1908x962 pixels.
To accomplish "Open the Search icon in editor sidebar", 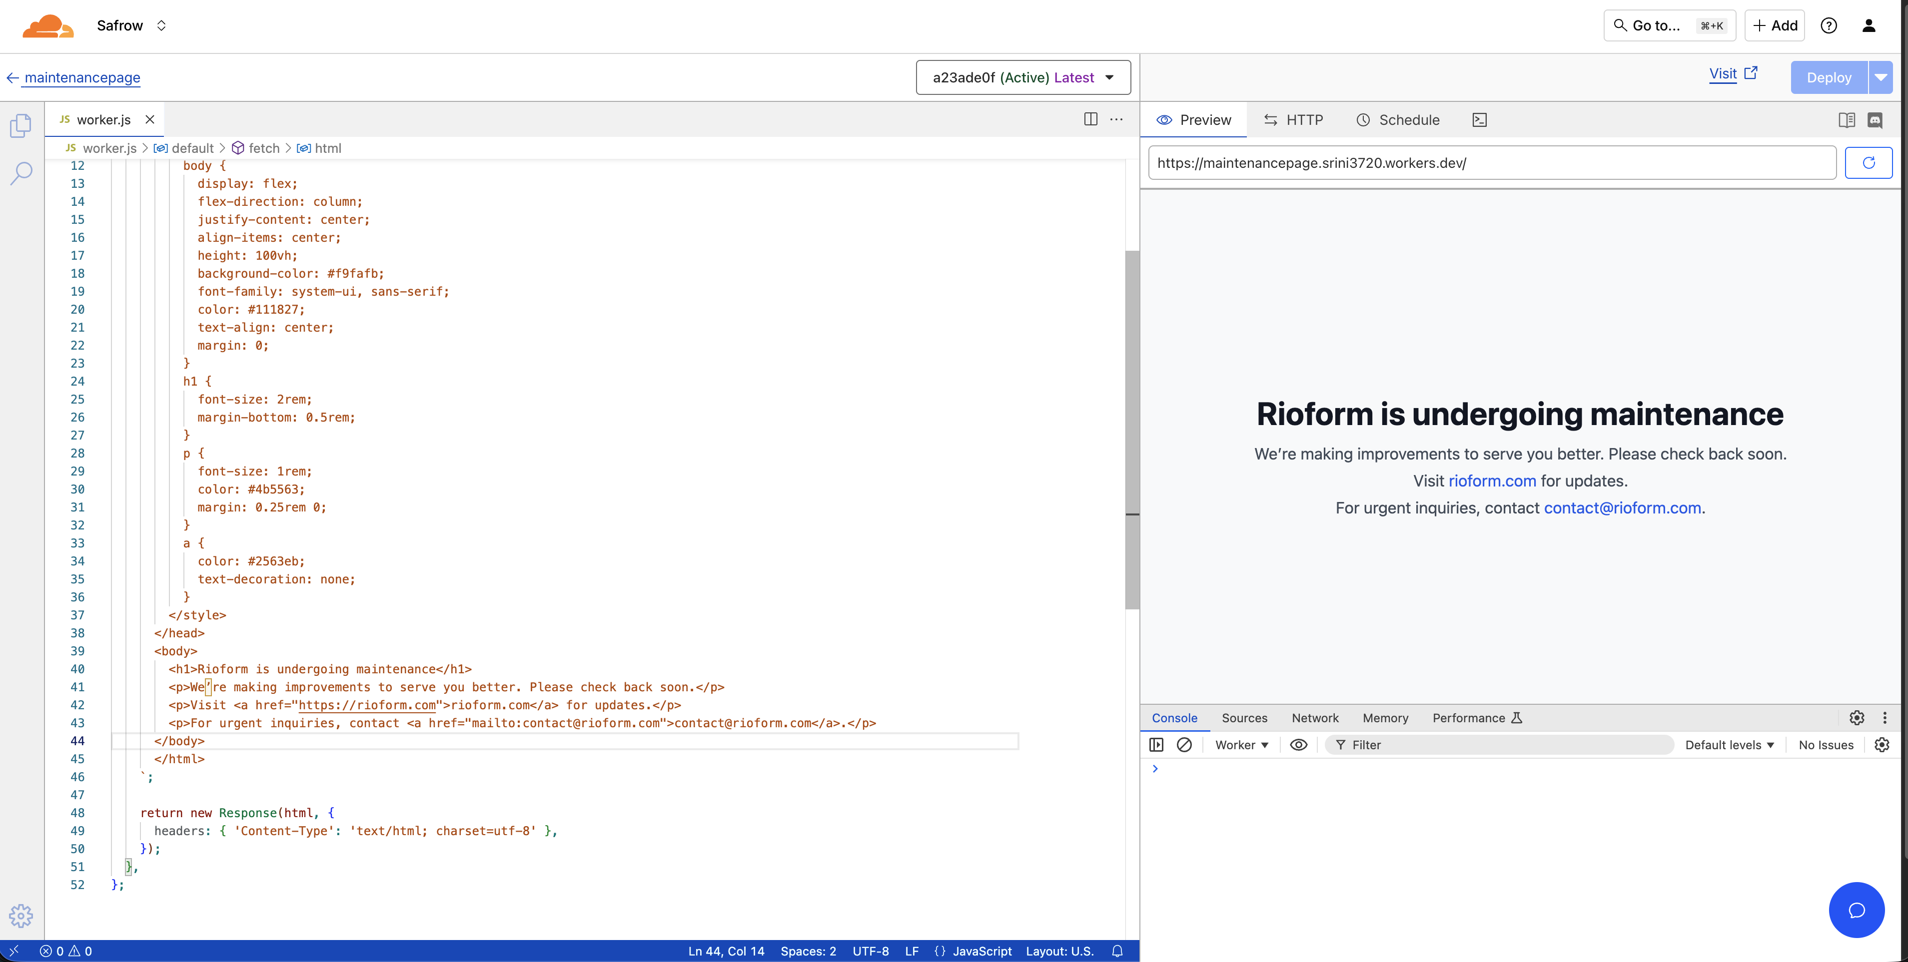I will click(x=21, y=173).
